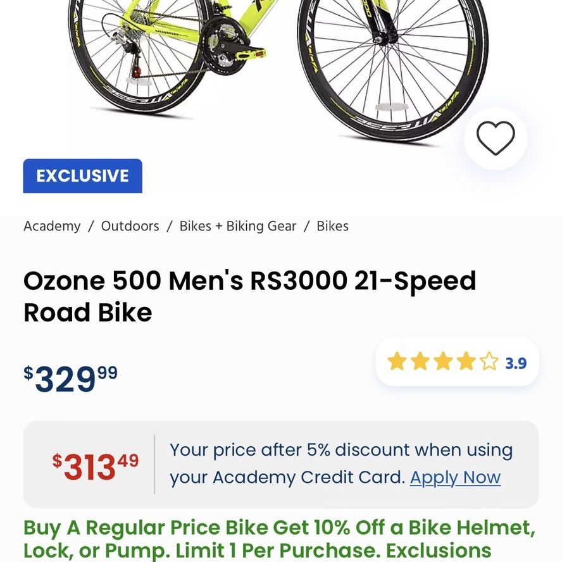Open the 3.9 rating score
The image size is (562, 562).
click(x=516, y=363)
